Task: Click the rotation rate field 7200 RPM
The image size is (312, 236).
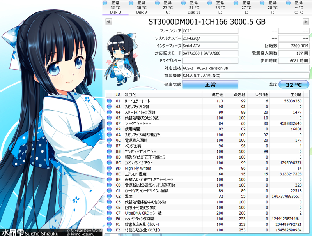Action: coord(294,46)
